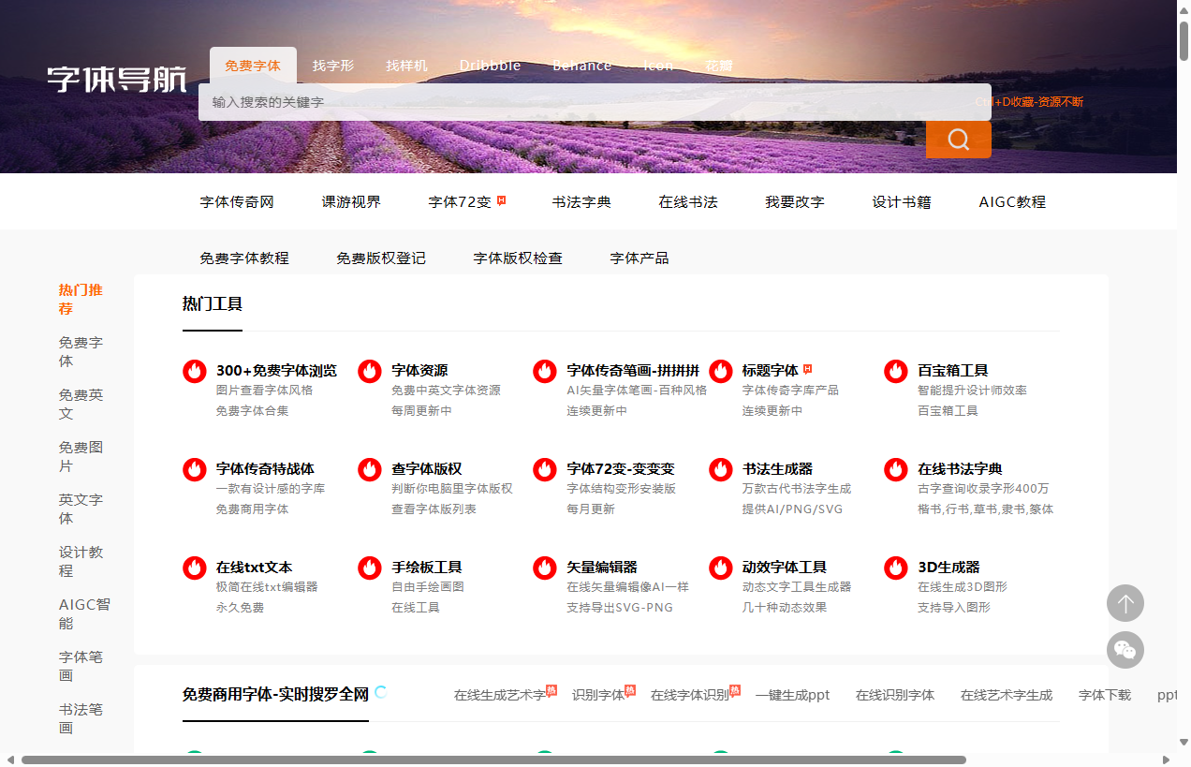Click the back-to-top arrow icon

click(1125, 603)
